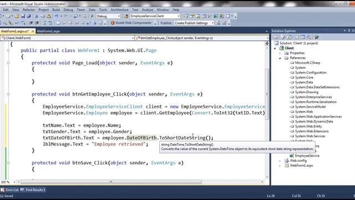Open the View menu

click(x=16, y=10)
